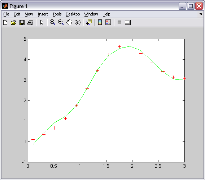The width and height of the screenshot is (205, 180).
Task: Enable the Rotate 3D tool
Action: pyautogui.click(x=78, y=22)
